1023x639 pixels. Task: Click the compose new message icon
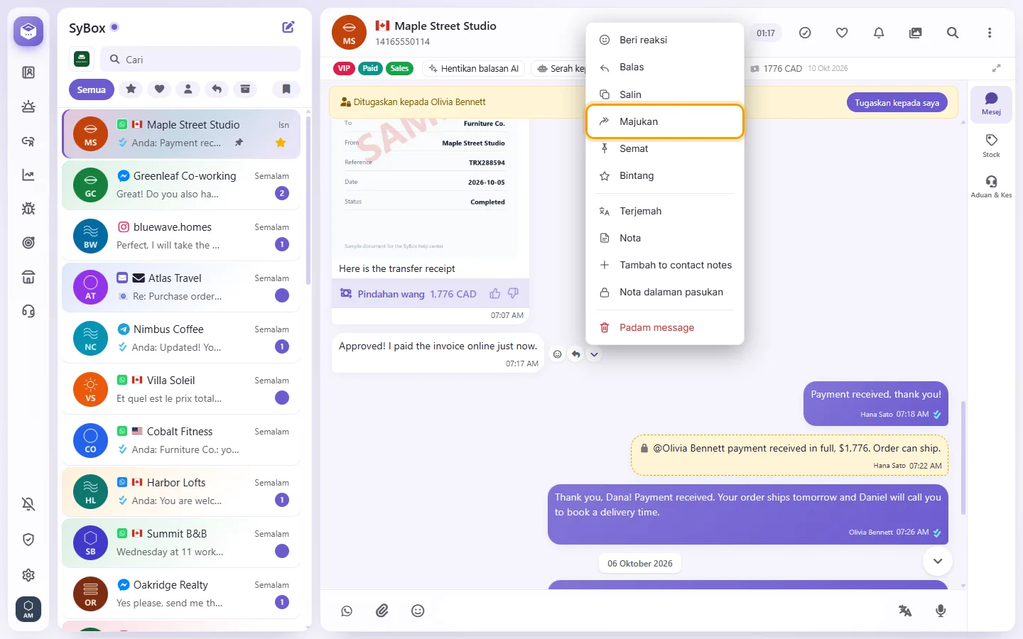click(x=288, y=27)
